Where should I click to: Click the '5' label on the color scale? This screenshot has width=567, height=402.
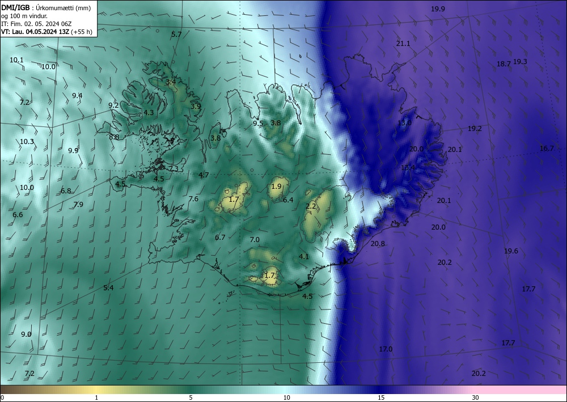click(x=191, y=397)
